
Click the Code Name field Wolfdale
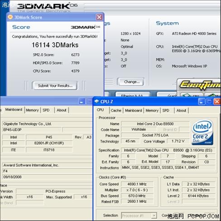pos(139,130)
